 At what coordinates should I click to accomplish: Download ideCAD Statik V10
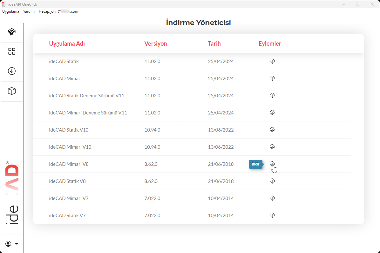coord(272,130)
